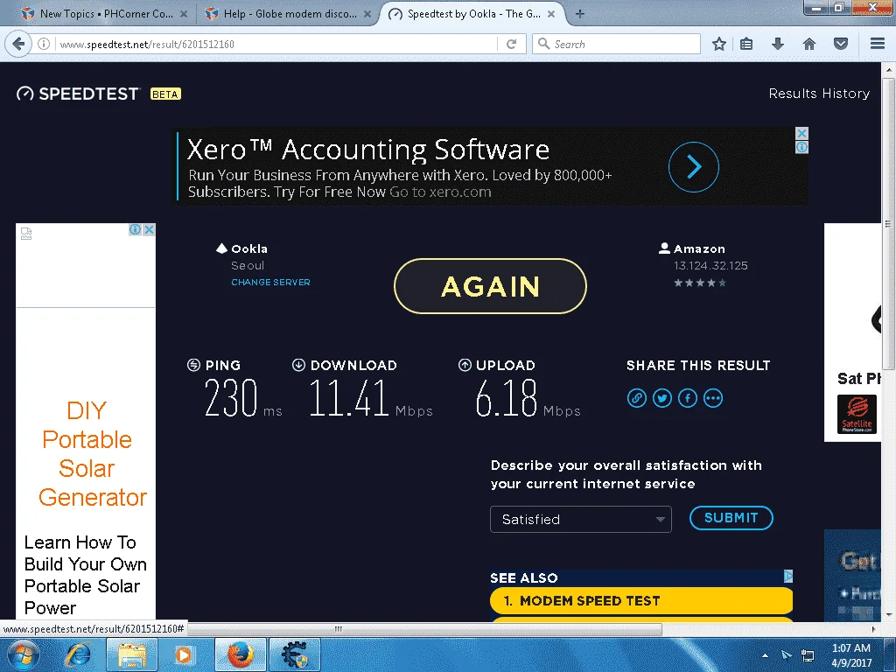Close the Help Globe modem tab
Screen dimensions: 896x672
pyautogui.click(x=367, y=14)
